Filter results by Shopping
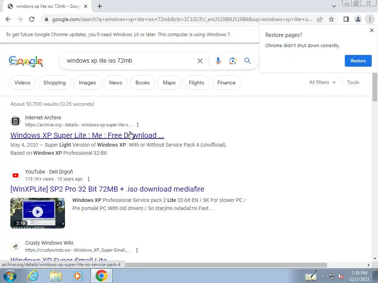The width and height of the screenshot is (378, 283). pyautogui.click(x=55, y=83)
